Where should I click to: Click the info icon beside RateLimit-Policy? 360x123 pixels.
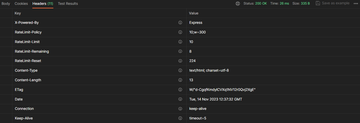coord(180,32)
